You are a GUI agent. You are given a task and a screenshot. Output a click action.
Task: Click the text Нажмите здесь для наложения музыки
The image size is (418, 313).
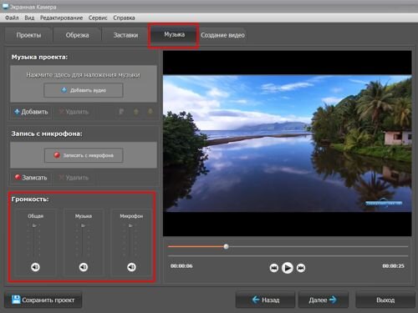tap(83, 75)
